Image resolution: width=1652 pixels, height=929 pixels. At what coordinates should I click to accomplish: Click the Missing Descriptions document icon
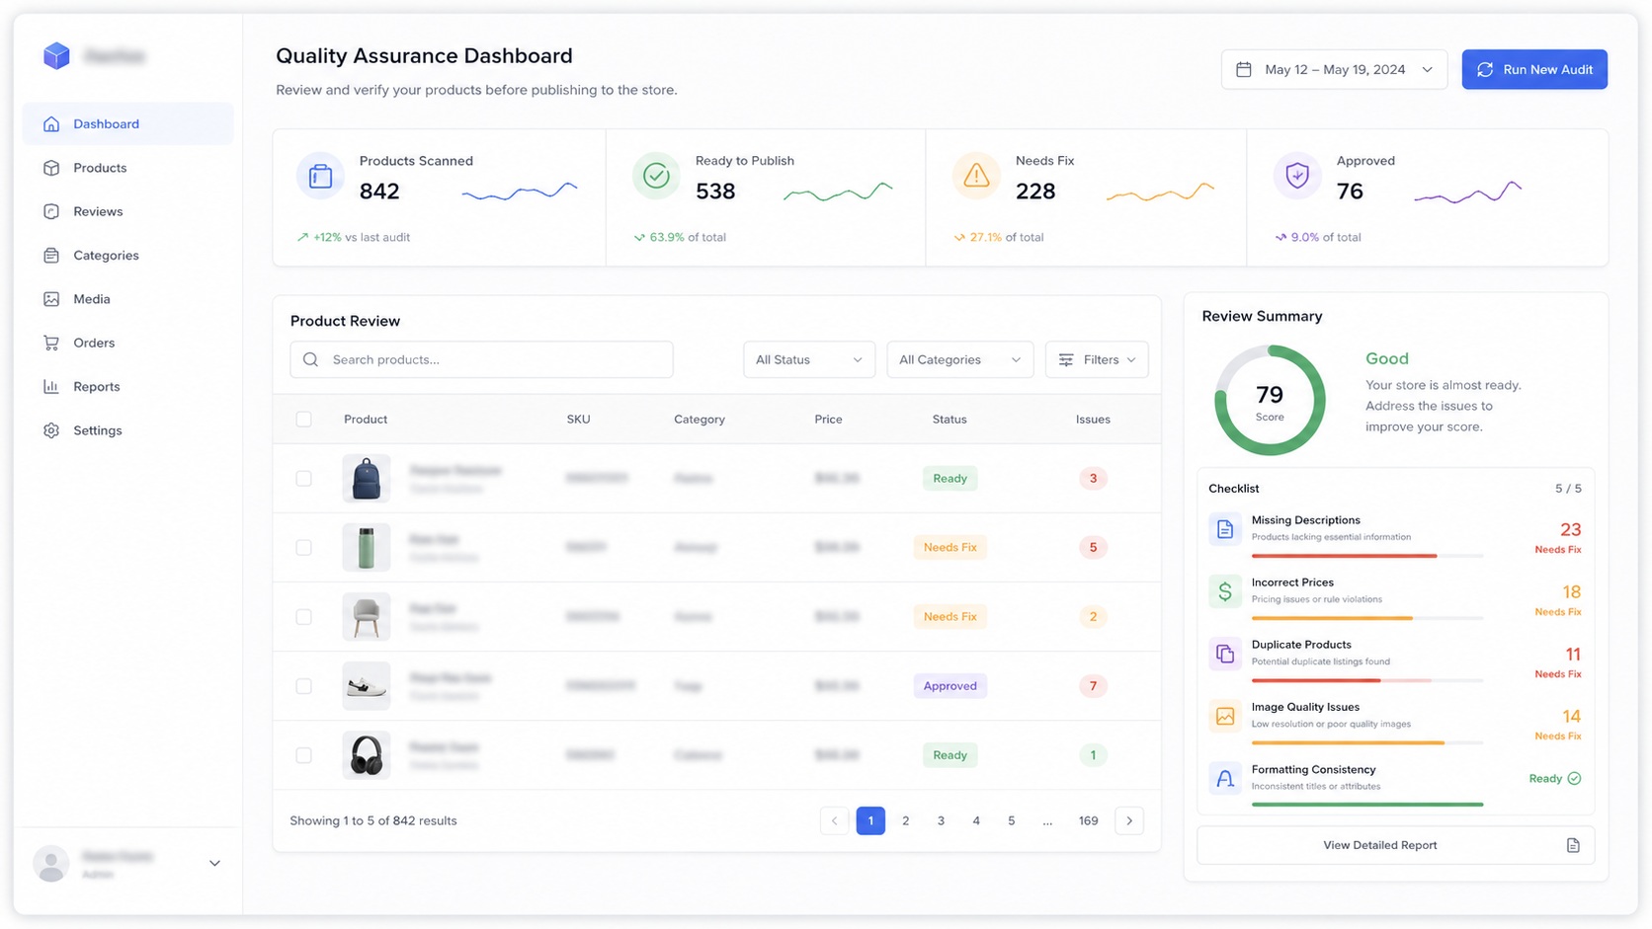(x=1225, y=529)
